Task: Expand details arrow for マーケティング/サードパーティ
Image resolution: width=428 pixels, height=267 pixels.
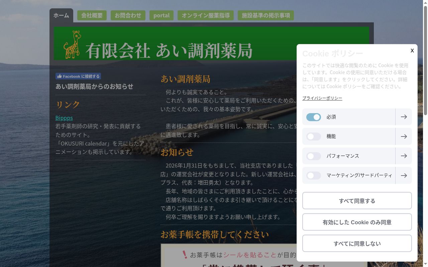Action: 404,176
